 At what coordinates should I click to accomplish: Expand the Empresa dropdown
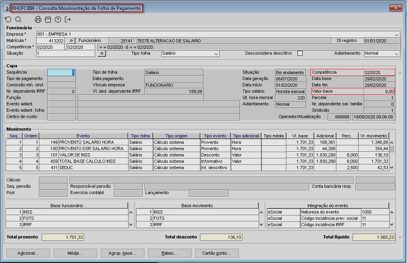tap(397, 34)
